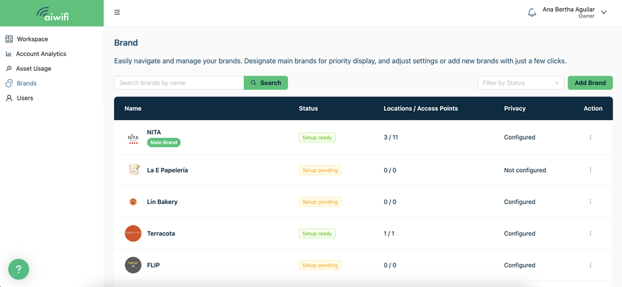Click FLIP Setup pending tag
The image size is (622, 287).
click(320, 265)
